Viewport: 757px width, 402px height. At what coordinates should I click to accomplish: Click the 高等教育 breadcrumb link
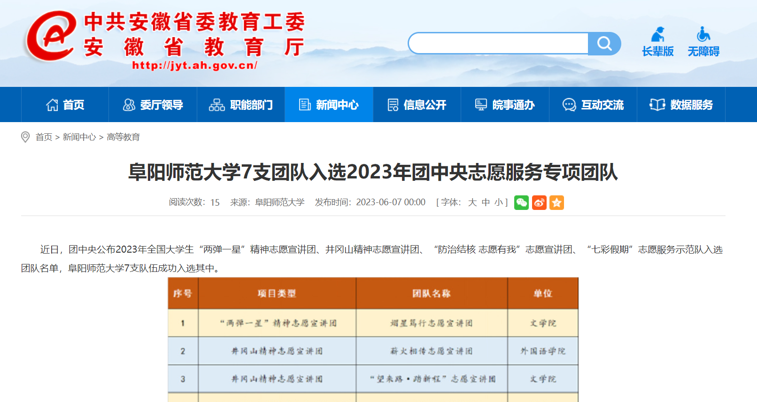[123, 137]
